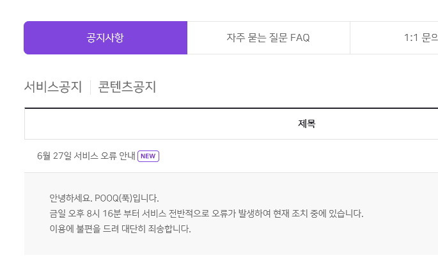Image resolution: width=438 pixels, height=267 pixels.
Task: Click the sentence about 오후 8시 16분 error
Action: click(207, 214)
